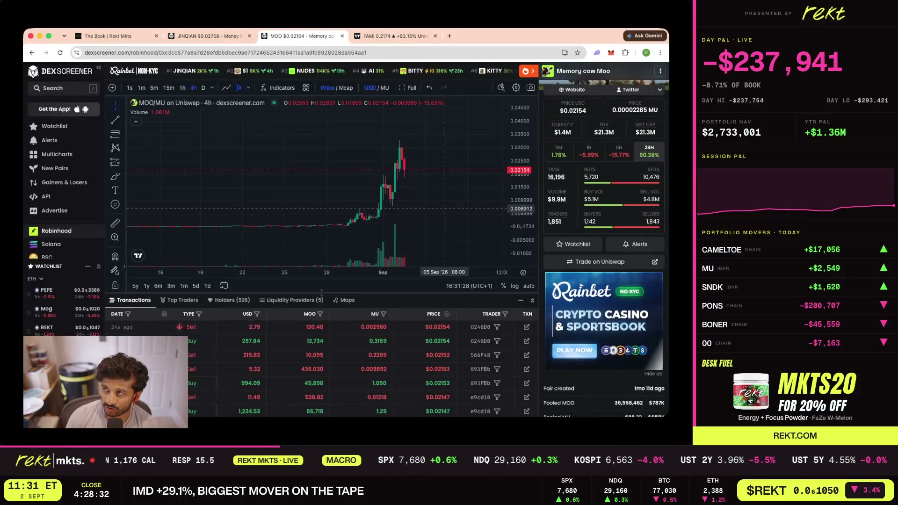Screen dimensions: 898x505
Task: Select the ruler measure tool
Action: 115,224
